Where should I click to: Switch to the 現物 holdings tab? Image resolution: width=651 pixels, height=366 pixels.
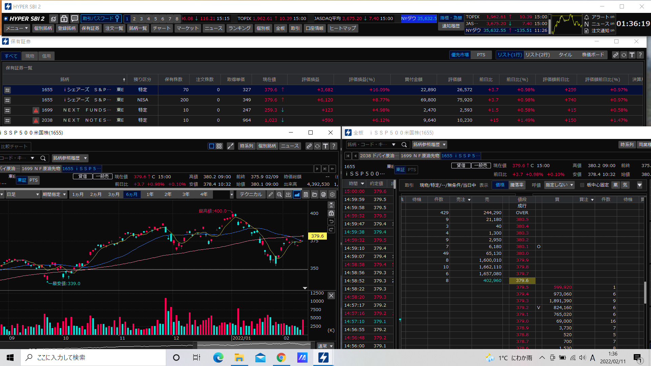[30, 56]
